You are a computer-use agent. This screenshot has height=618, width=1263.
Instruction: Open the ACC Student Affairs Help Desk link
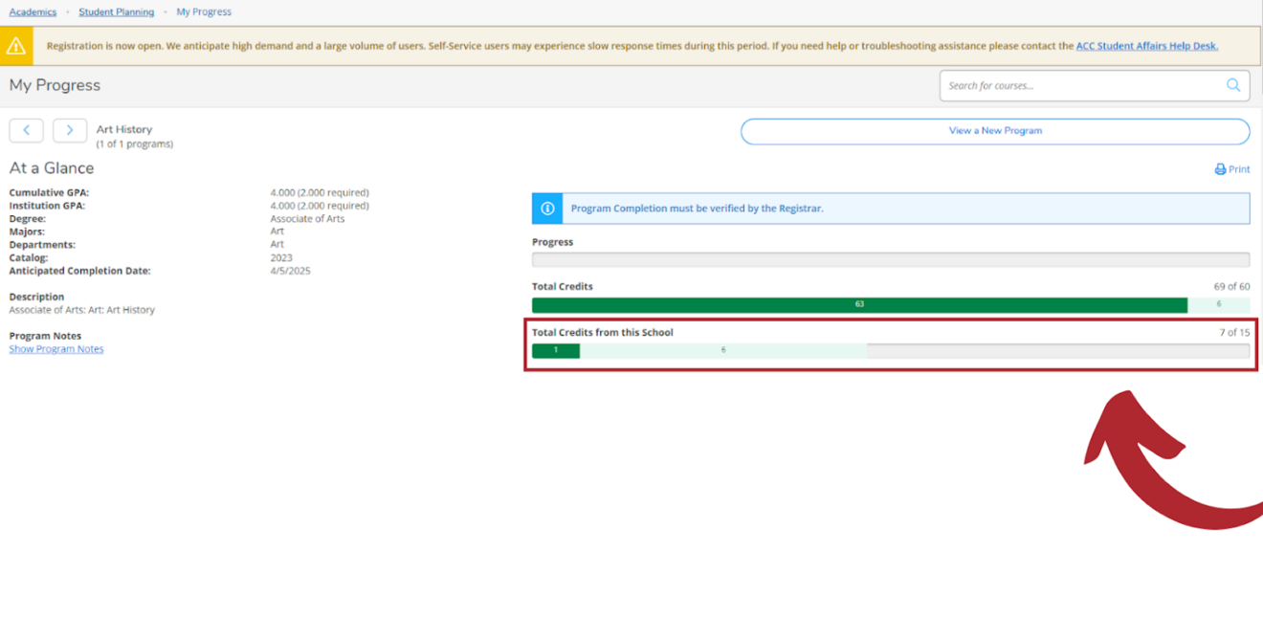(1146, 46)
